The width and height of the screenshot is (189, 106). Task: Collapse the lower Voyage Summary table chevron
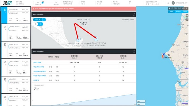(x=134, y=51)
